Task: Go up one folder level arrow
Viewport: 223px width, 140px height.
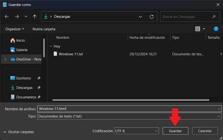Action: (x=35, y=17)
